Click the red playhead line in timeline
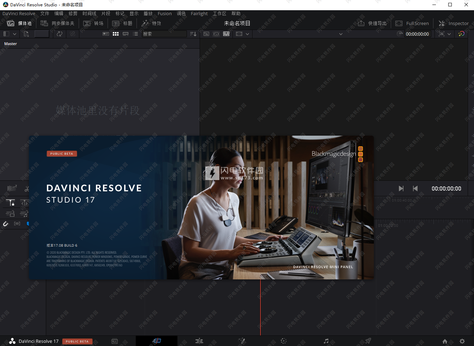Image resolution: width=474 pixels, height=346 pixels. (261, 307)
